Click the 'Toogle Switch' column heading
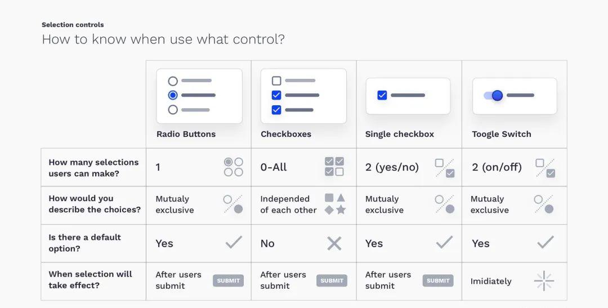The image size is (608, 308). point(502,134)
